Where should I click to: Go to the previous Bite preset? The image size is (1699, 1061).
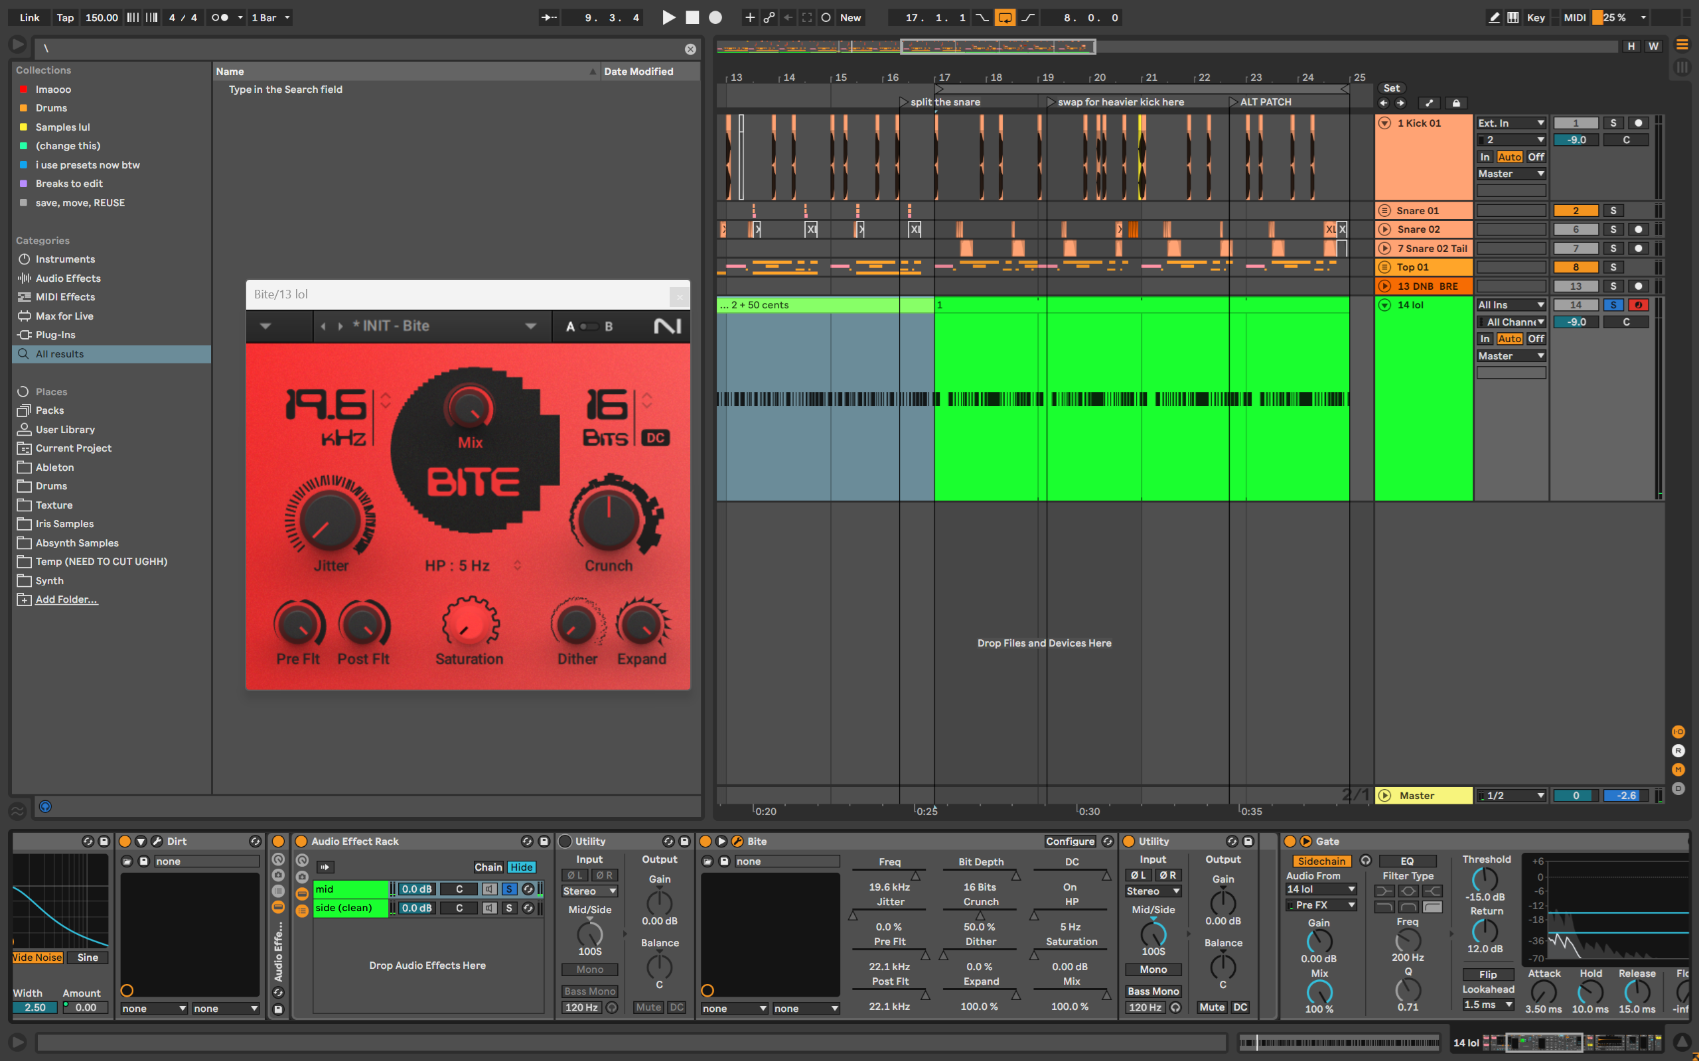(x=323, y=326)
